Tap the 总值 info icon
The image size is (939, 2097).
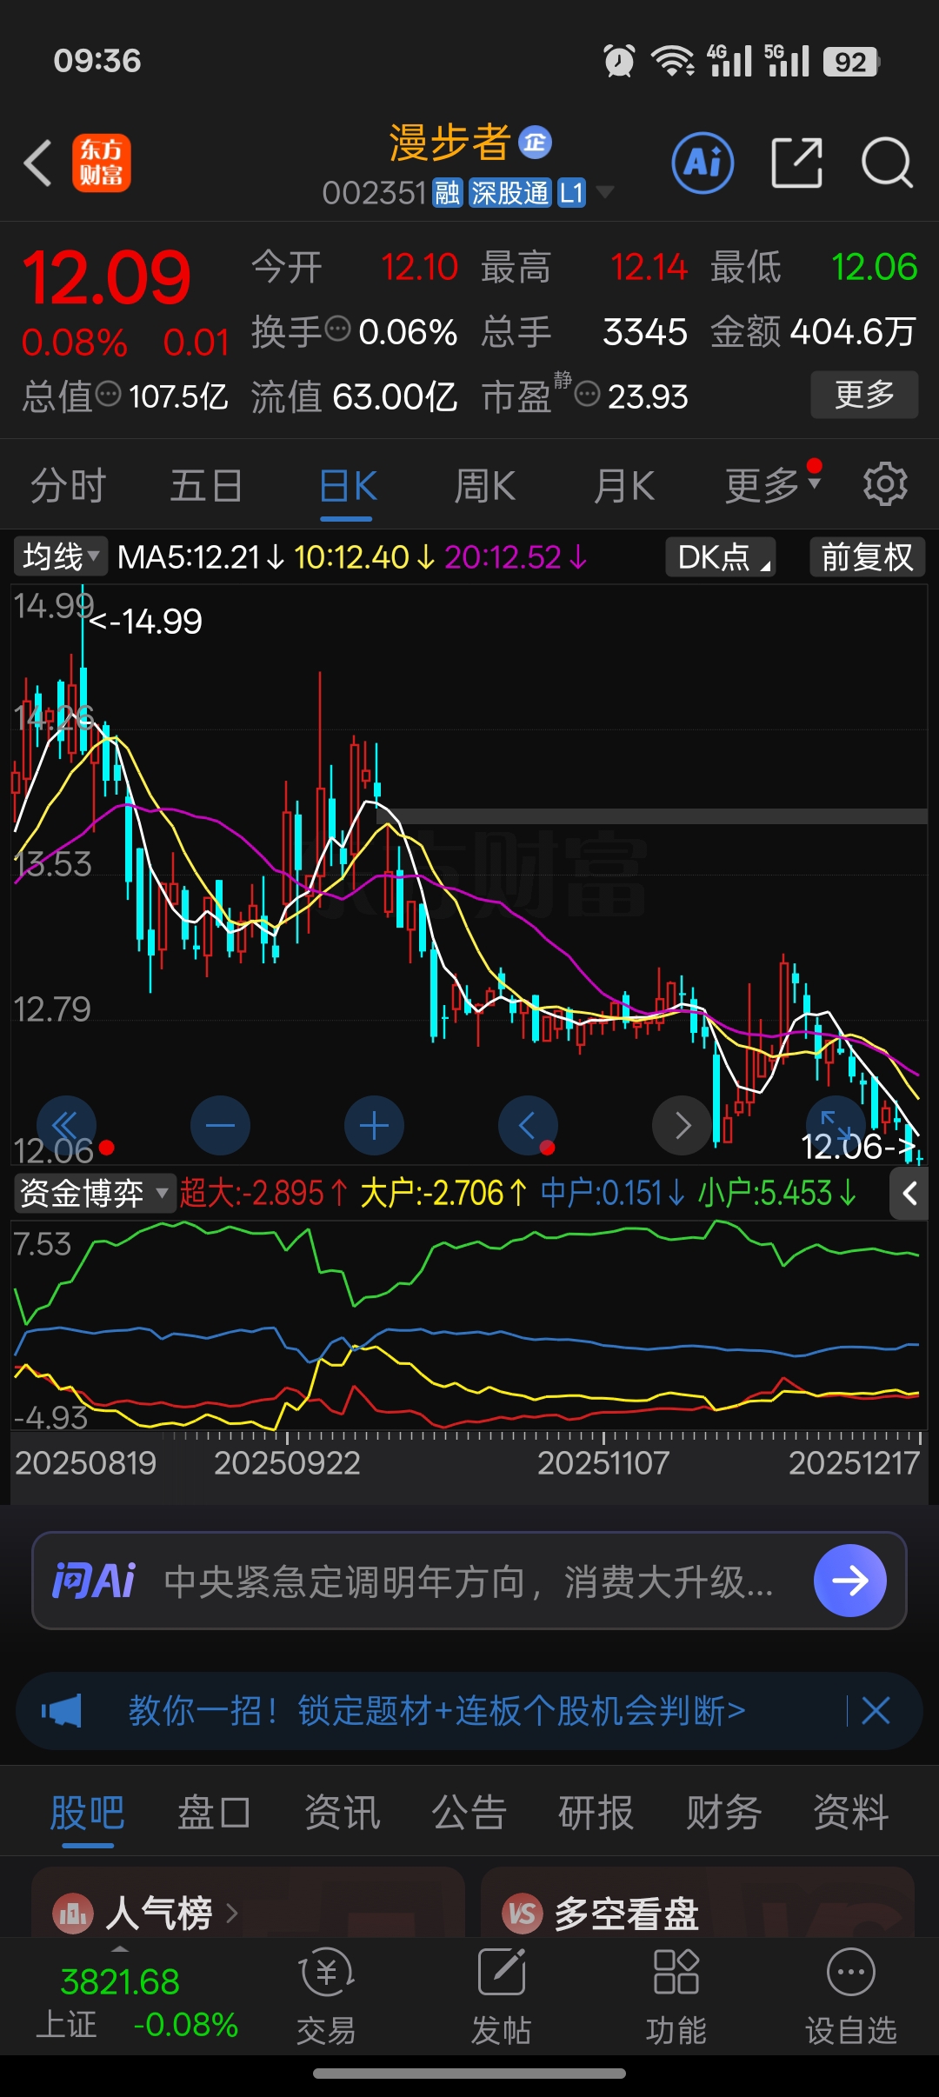[x=108, y=394]
